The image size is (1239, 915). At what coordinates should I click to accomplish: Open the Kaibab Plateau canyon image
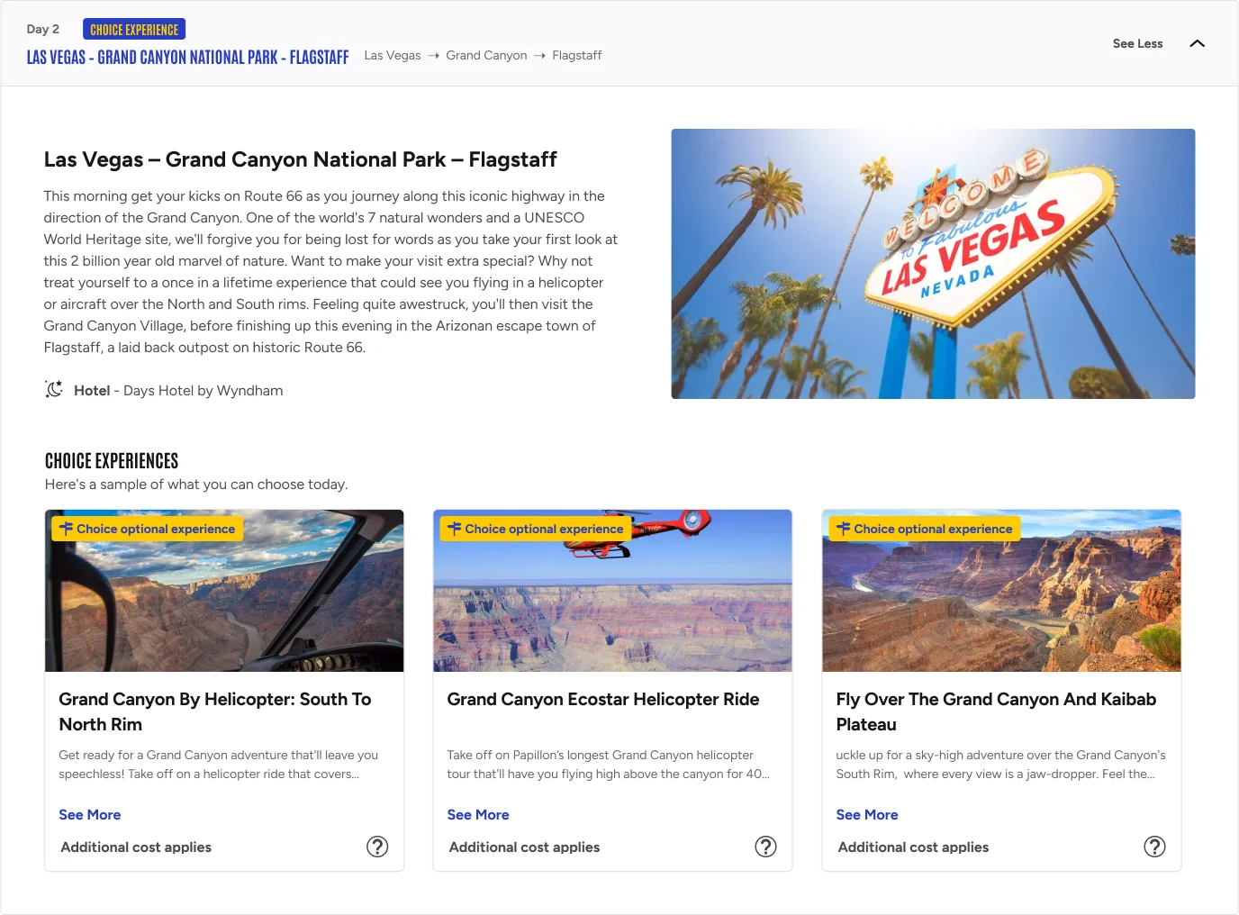click(x=1001, y=591)
